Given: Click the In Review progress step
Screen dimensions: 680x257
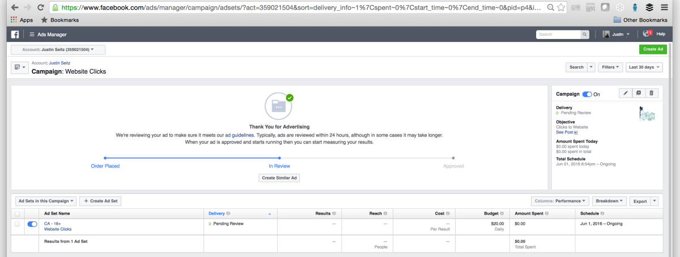Looking at the screenshot, I should [x=279, y=166].
